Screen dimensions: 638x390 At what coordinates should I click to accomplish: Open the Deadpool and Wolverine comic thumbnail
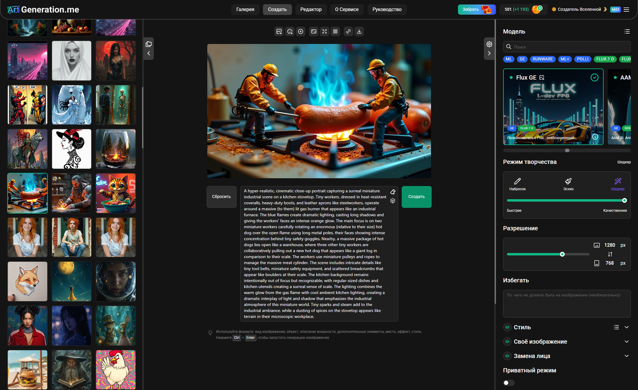pos(28,105)
